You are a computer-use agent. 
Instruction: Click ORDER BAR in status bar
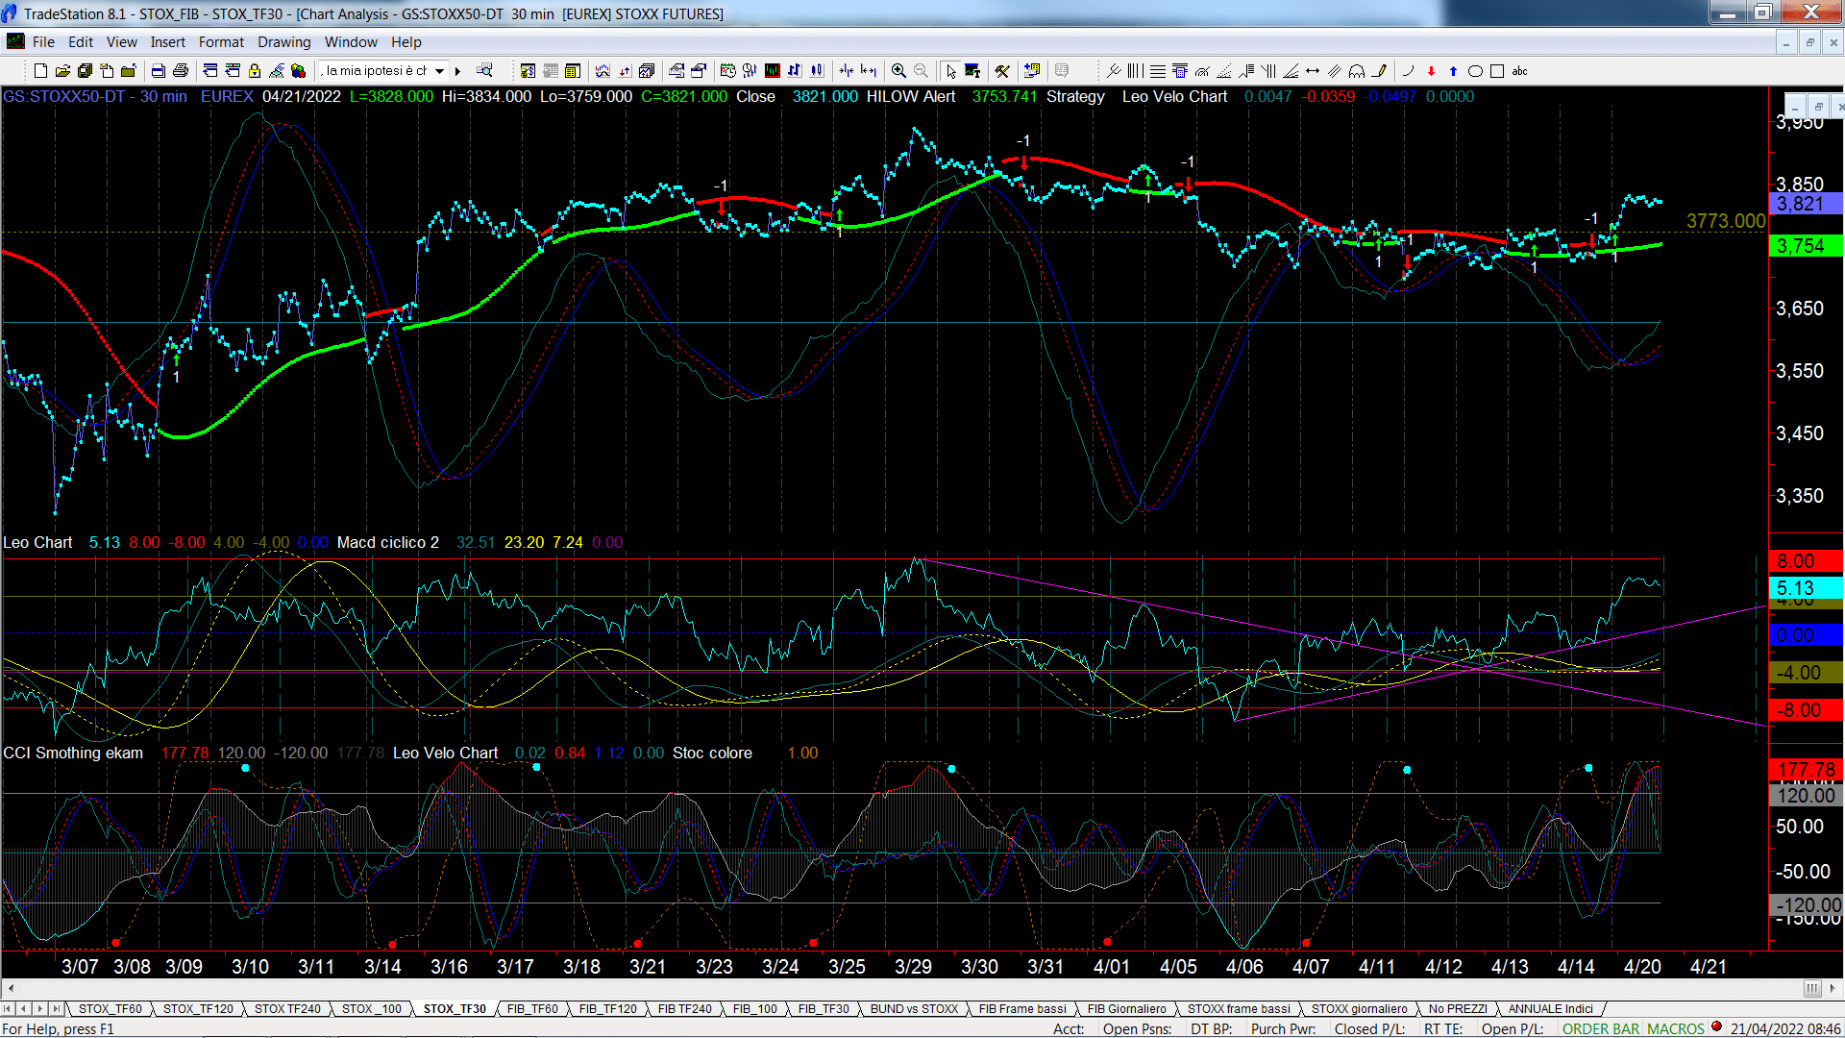point(1601,1028)
